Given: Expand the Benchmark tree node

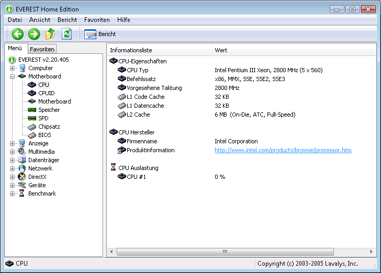Looking at the screenshot, I should [x=12, y=194].
